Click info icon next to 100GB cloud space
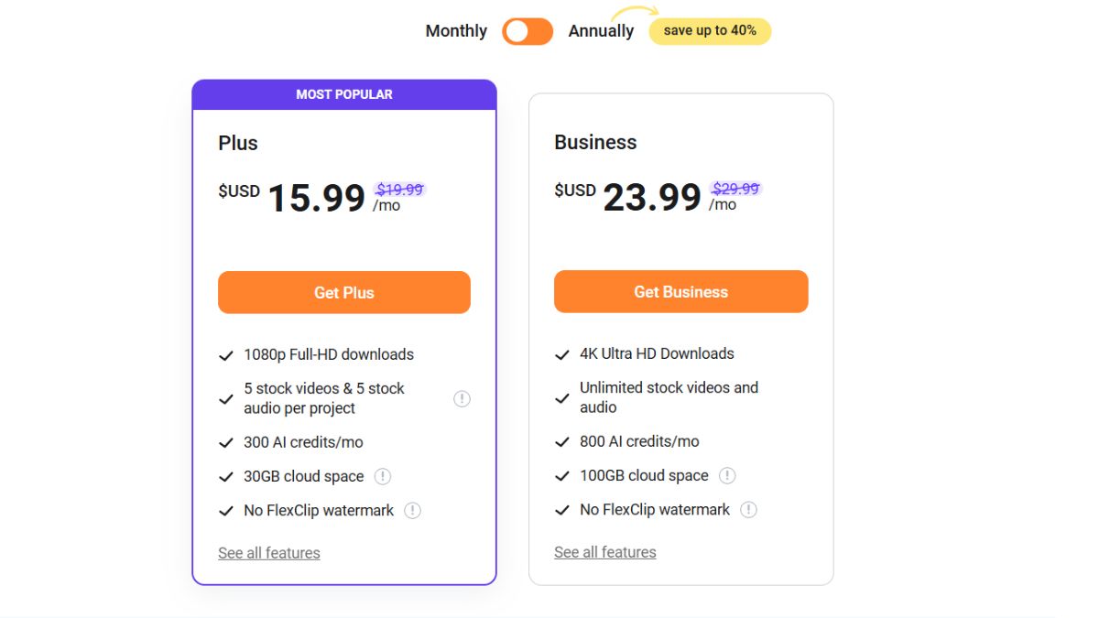 coord(727,475)
